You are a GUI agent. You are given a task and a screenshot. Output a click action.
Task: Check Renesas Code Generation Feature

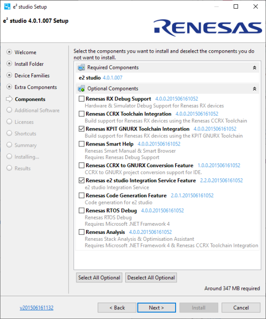[81, 195]
